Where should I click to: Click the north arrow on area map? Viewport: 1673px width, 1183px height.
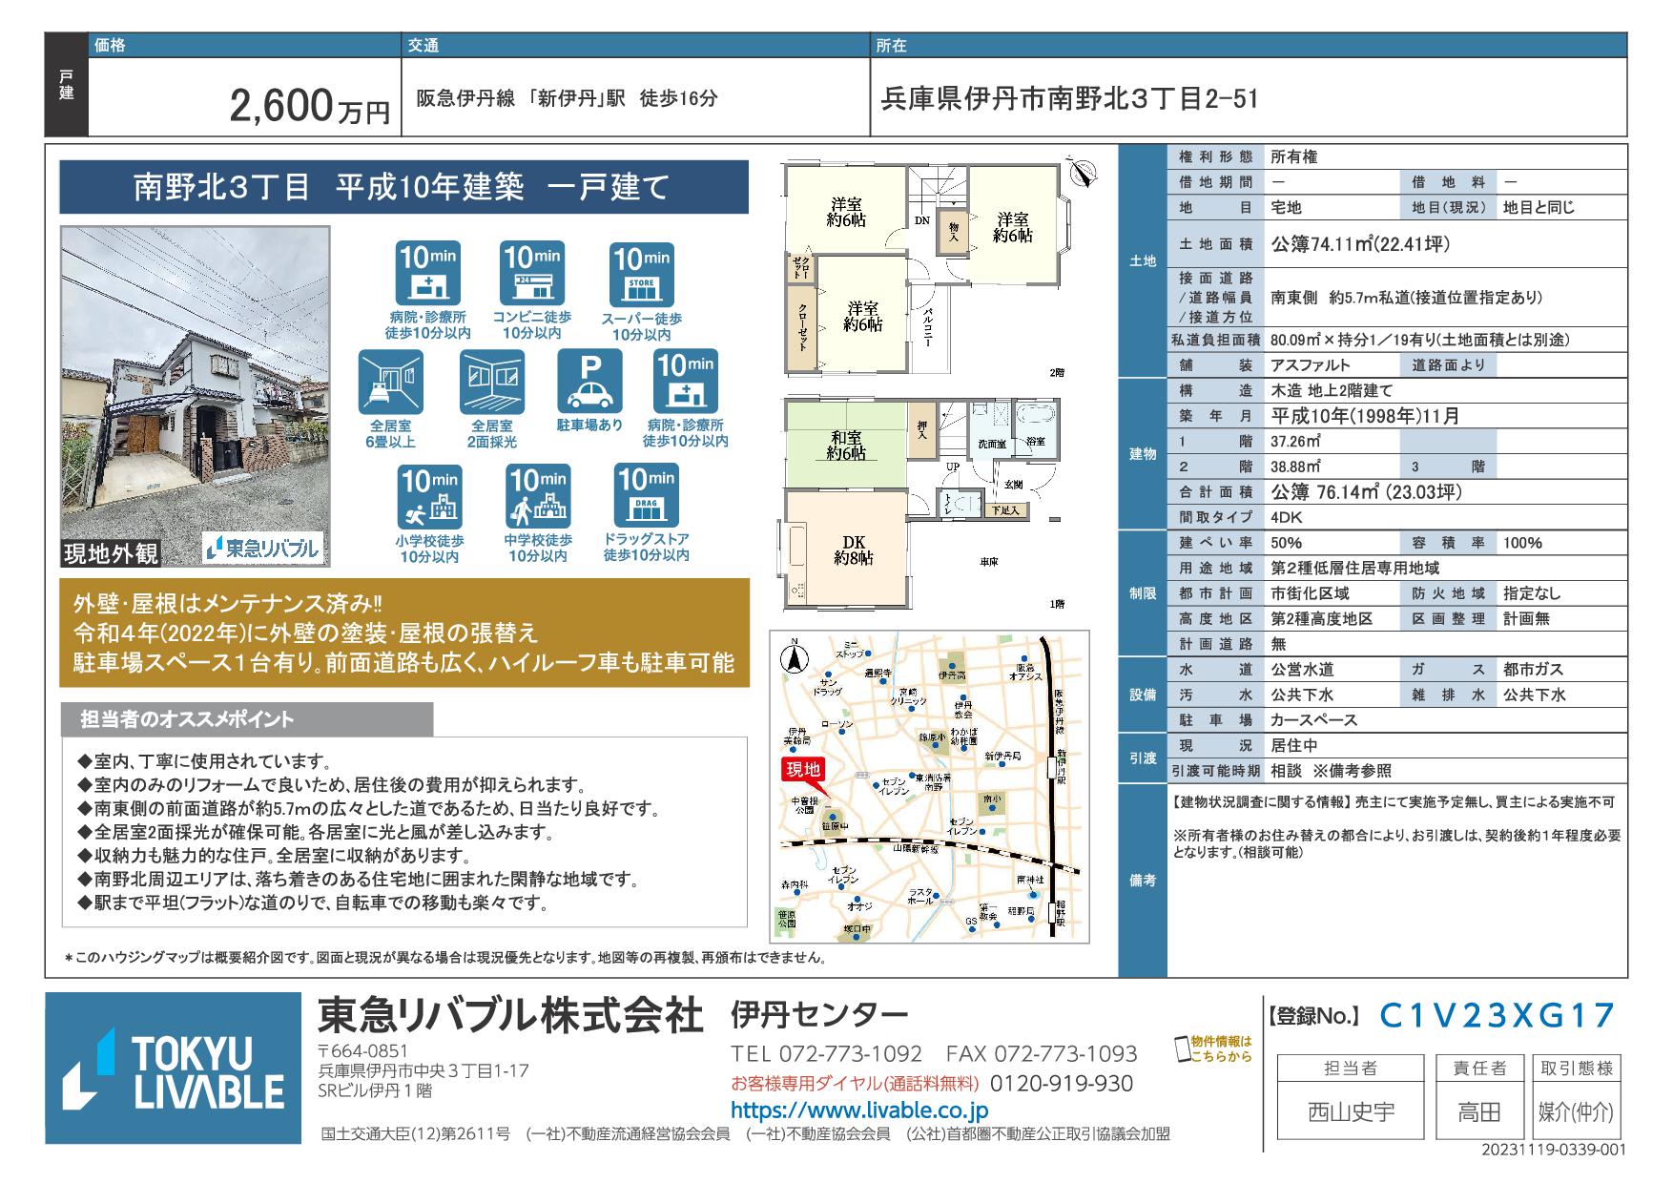pyautogui.click(x=791, y=657)
